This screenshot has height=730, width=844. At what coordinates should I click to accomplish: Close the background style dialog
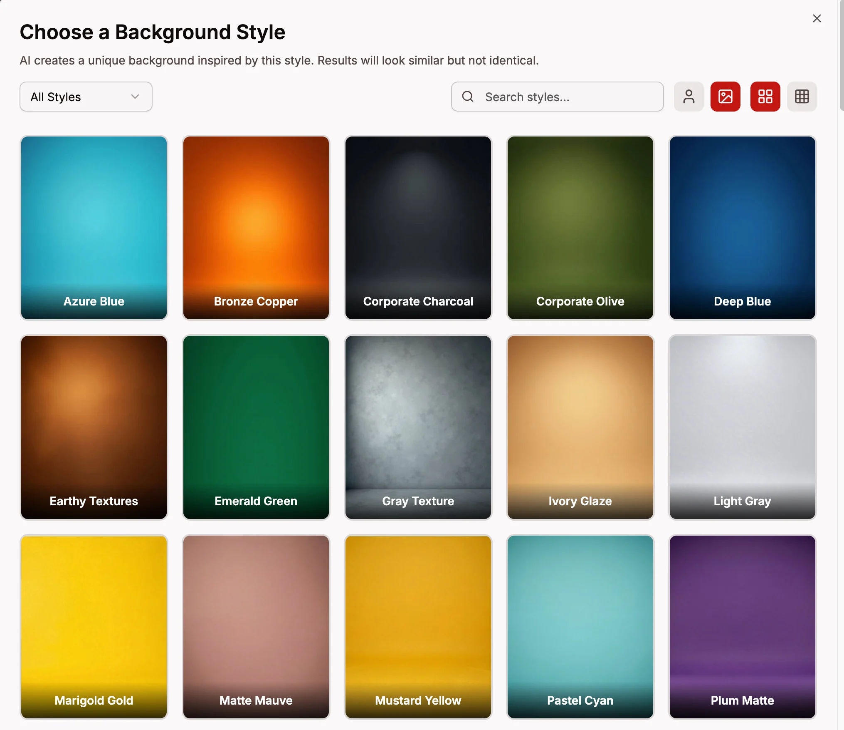pos(816,18)
